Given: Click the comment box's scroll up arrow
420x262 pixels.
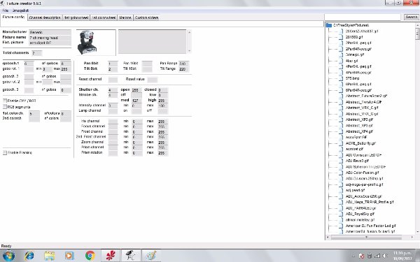Looking at the screenshot, I should point(190,32).
